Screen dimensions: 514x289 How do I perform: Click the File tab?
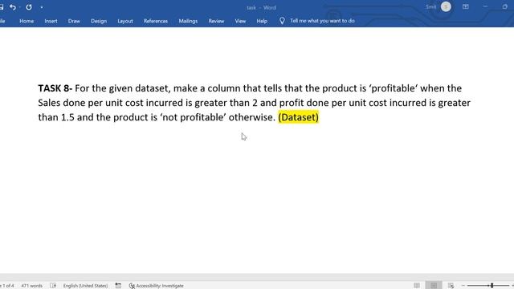coord(2,21)
